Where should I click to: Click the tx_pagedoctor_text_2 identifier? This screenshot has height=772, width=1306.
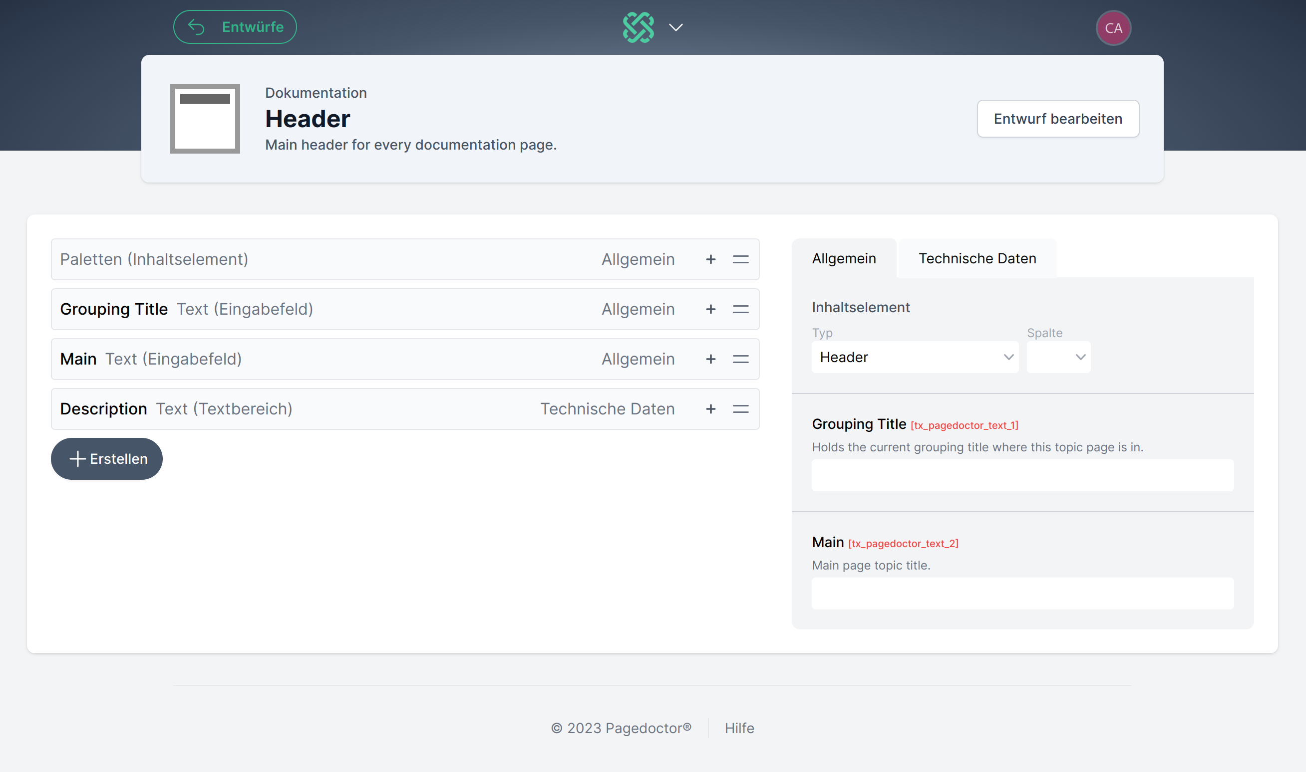click(x=903, y=544)
